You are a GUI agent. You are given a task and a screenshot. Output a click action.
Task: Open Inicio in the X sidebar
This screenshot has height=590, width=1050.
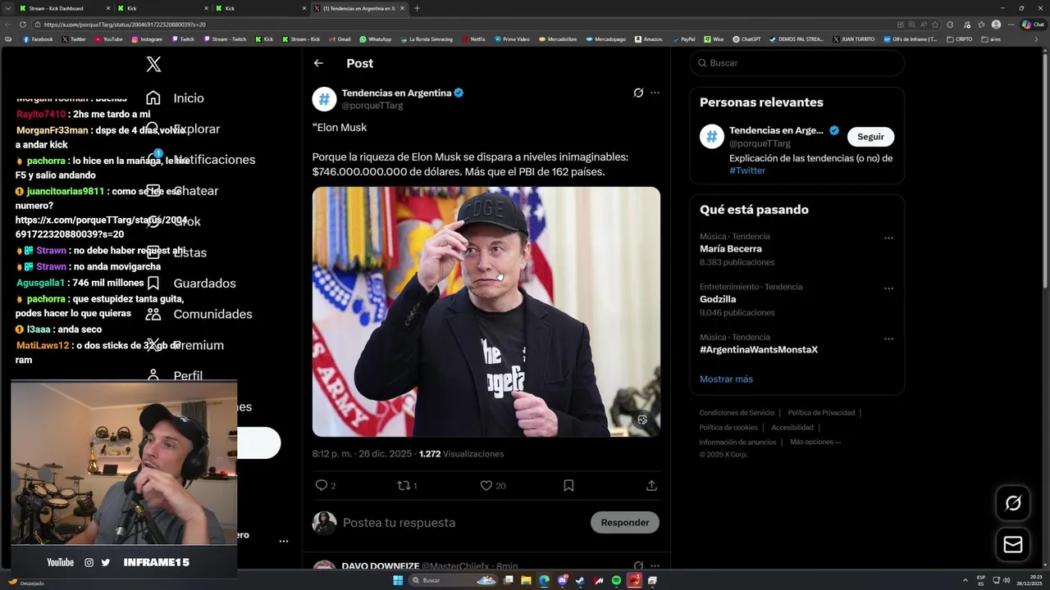[x=174, y=98]
